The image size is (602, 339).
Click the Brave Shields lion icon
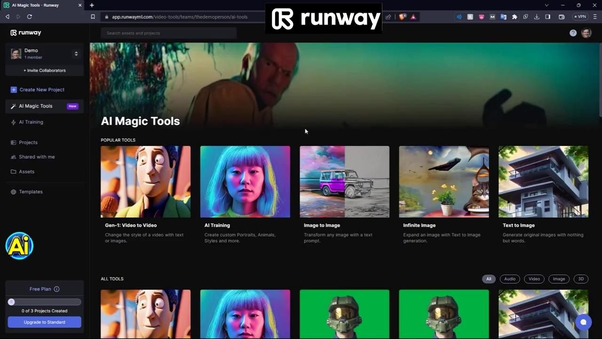402,16
